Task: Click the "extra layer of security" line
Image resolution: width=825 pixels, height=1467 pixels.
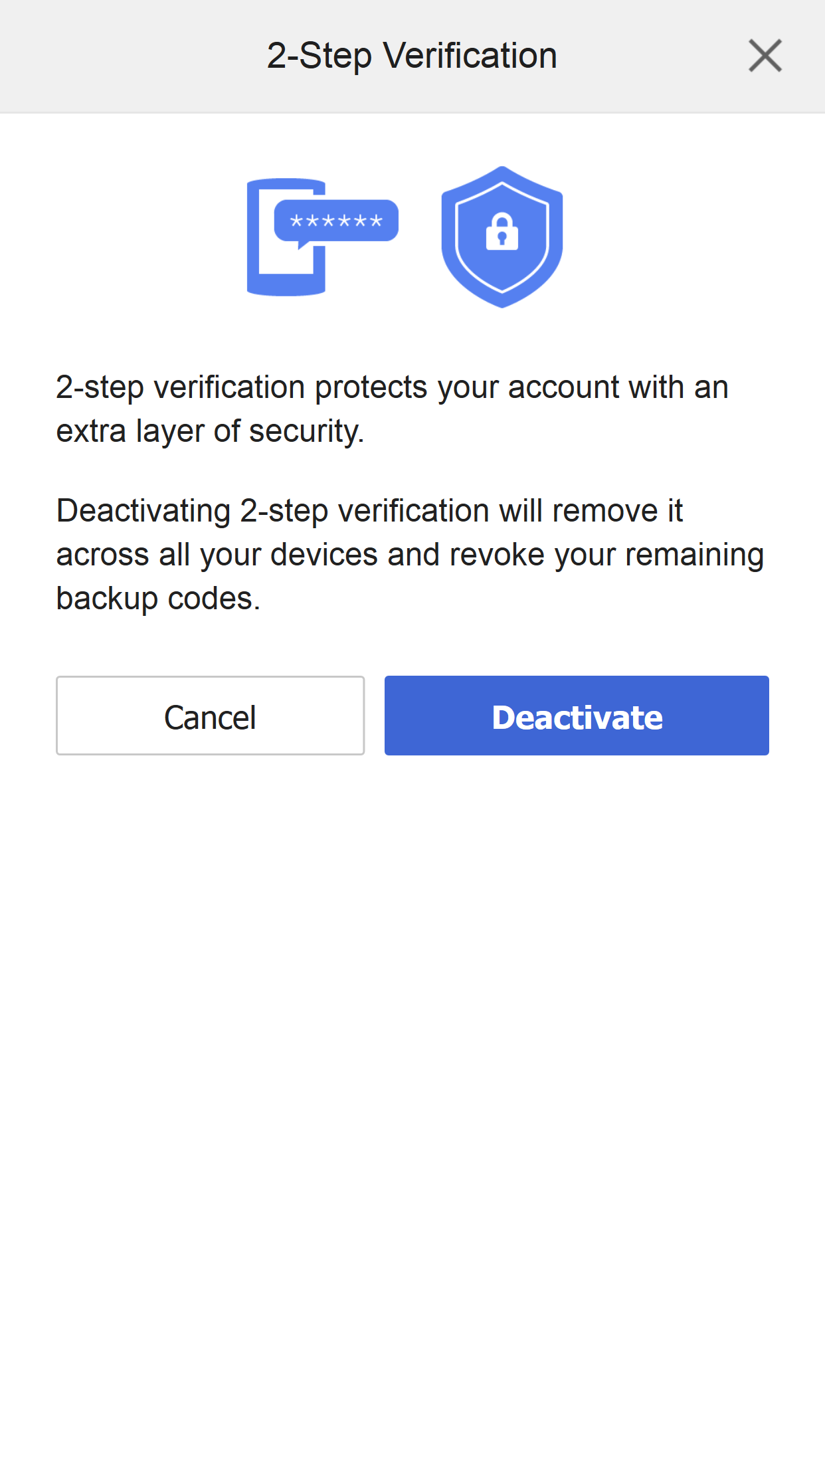Action: tap(210, 431)
